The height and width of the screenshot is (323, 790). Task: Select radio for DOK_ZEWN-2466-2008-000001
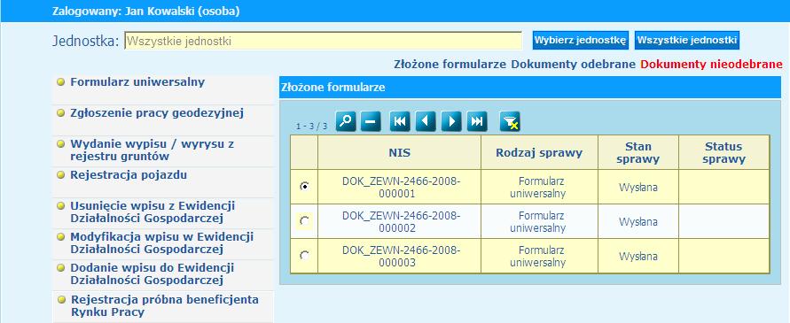click(x=304, y=186)
